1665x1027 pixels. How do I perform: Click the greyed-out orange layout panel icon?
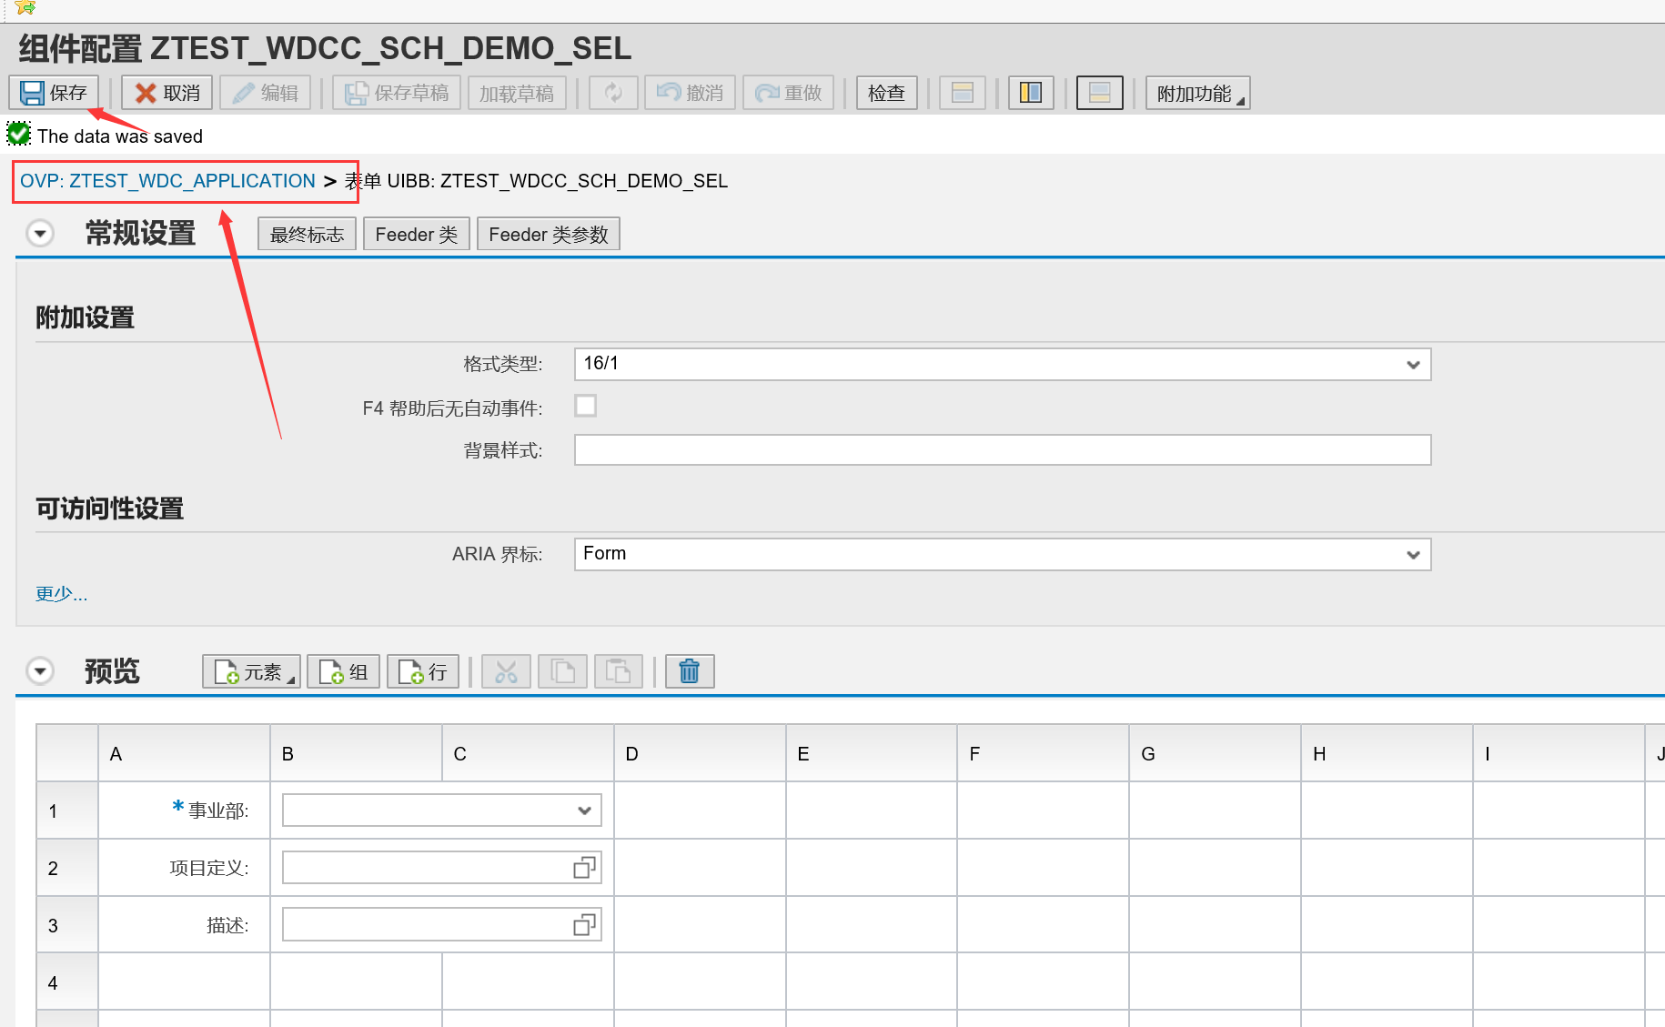[x=963, y=93]
